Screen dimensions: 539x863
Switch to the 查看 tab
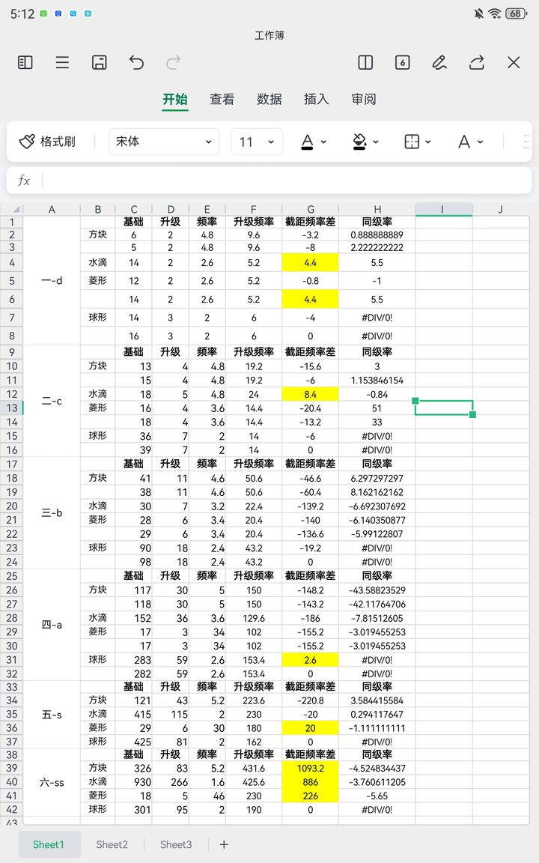point(222,99)
